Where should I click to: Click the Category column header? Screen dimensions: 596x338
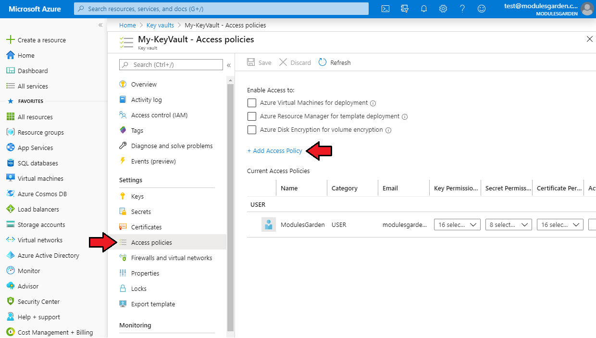[x=345, y=188]
